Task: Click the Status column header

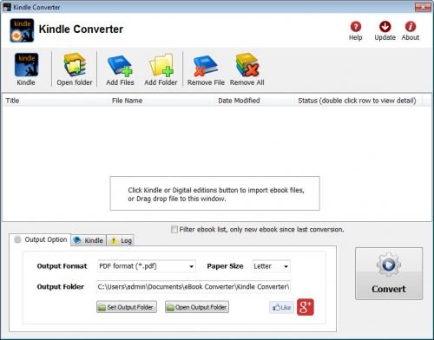Action: (x=358, y=101)
